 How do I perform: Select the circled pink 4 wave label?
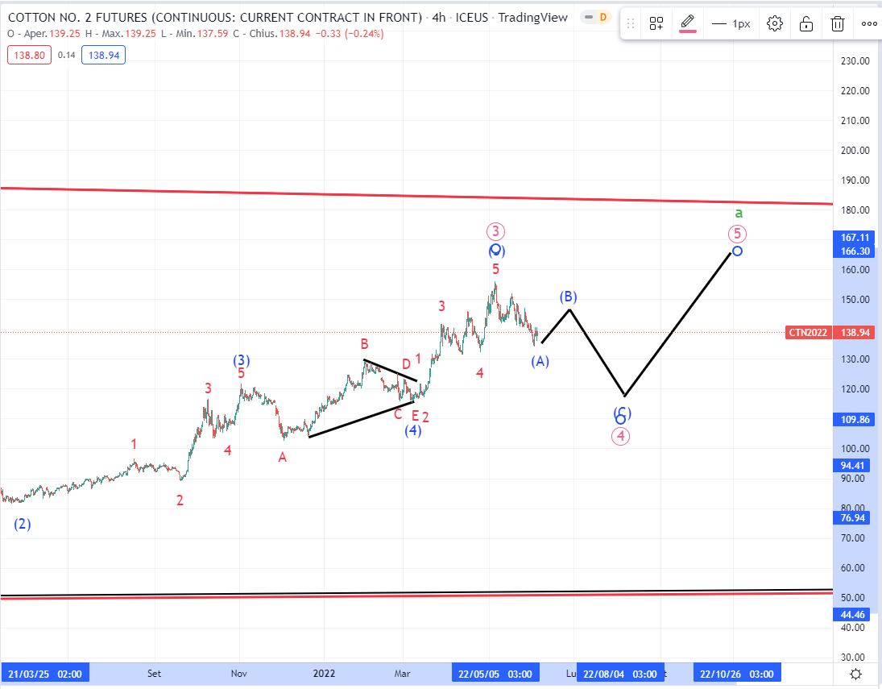pos(620,436)
